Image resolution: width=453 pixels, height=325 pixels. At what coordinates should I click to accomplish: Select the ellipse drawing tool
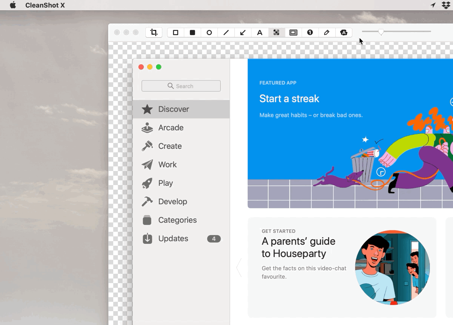(x=209, y=32)
